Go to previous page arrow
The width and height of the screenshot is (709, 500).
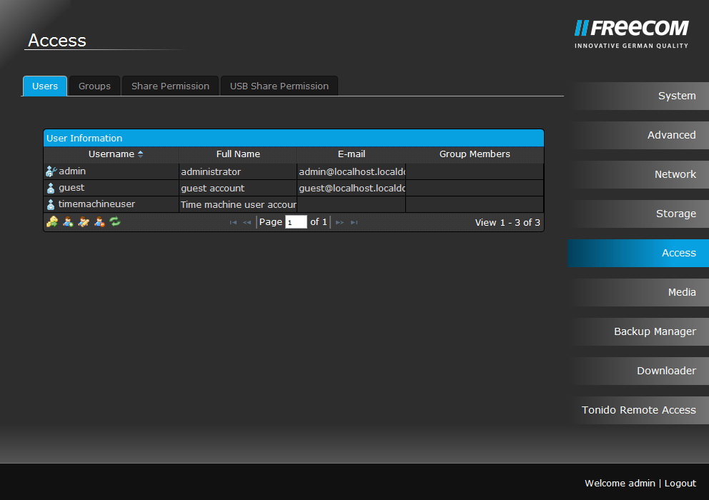(x=247, y=222)
